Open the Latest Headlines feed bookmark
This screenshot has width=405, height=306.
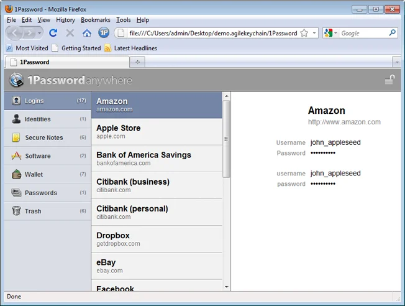130,48
